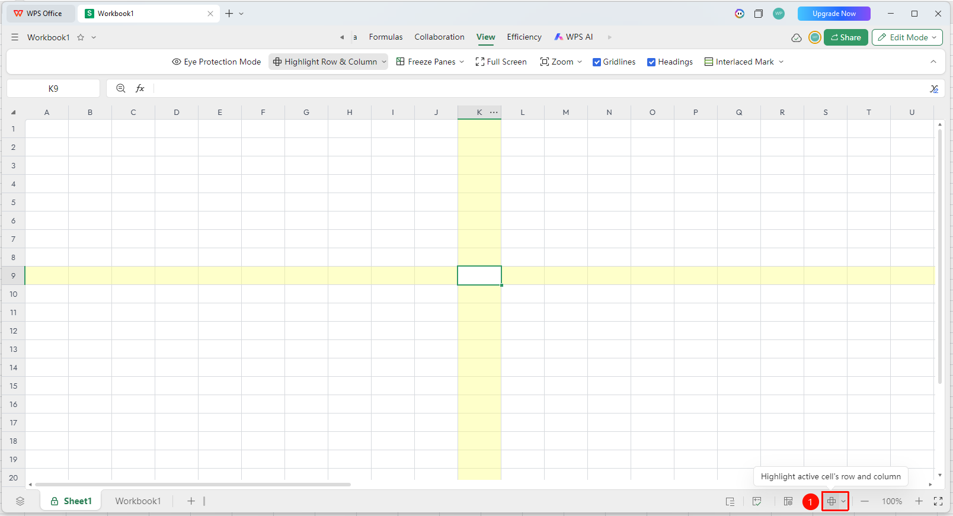
Task: Toggle Eye Protection Mode
Action: tap(216, 62)
